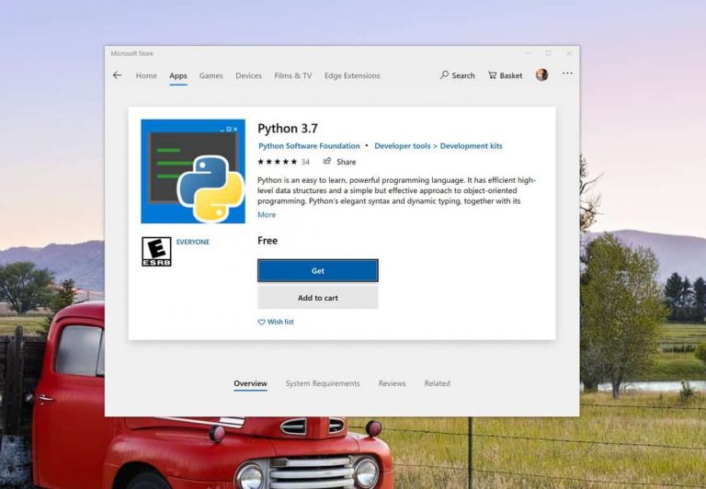Select the Overview section tab
706x489 pixels.
pos(250,383)
